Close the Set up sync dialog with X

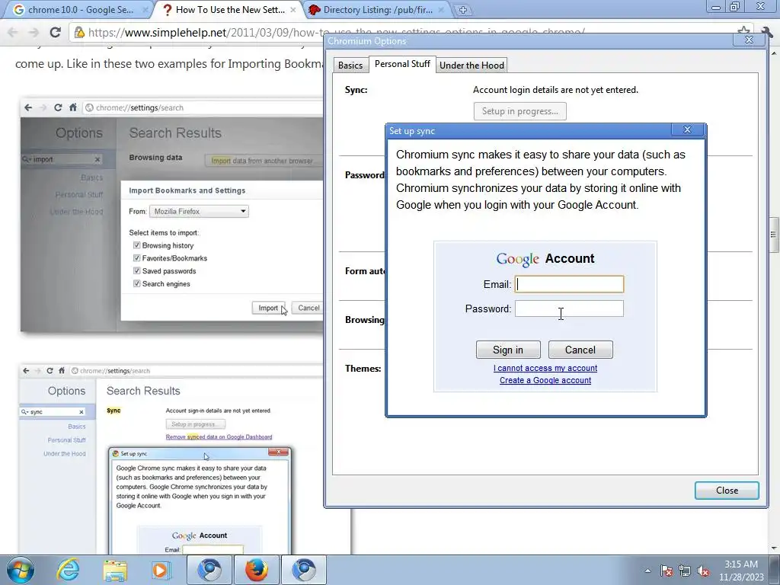(x=687, y=129)
